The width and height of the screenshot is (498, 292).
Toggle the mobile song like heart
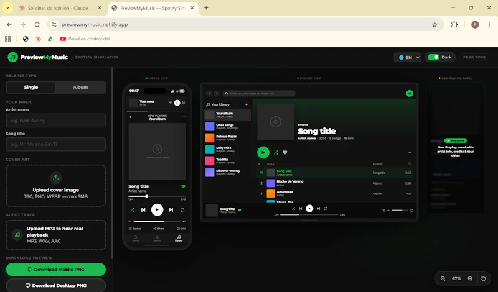click(x=183, y=186)
